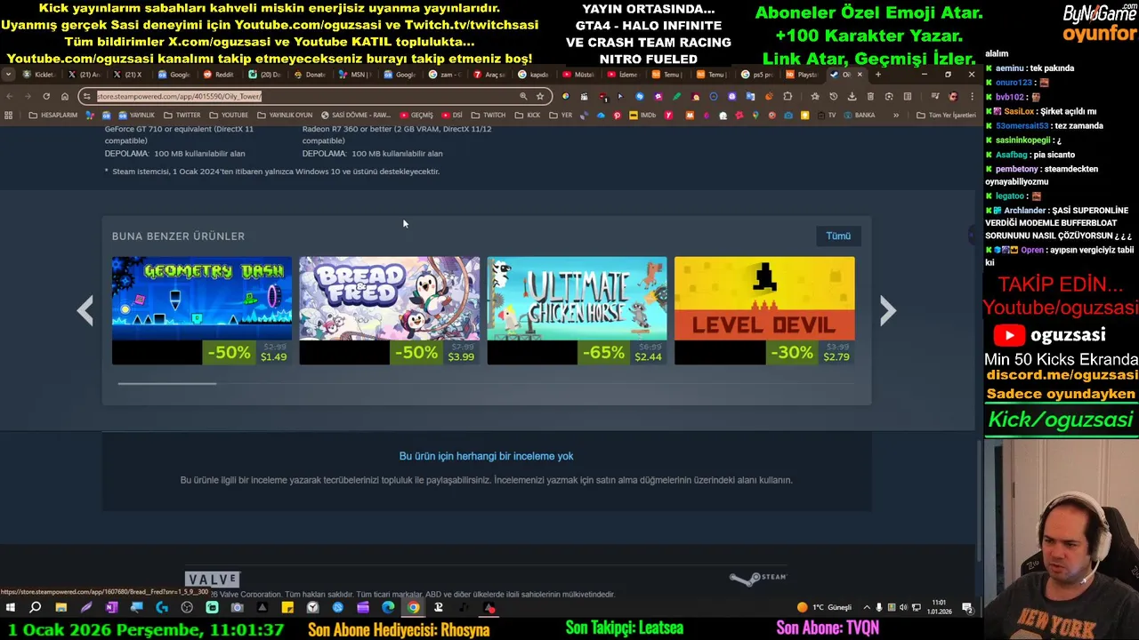Show previous similar products with left arrow

(x=85, y=310)
